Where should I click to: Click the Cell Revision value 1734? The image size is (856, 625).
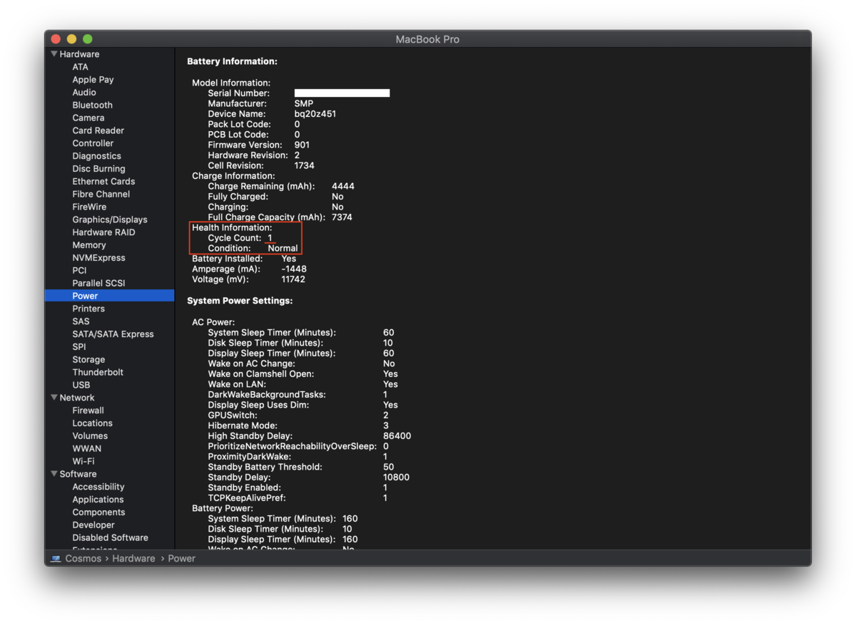point(305,165)
